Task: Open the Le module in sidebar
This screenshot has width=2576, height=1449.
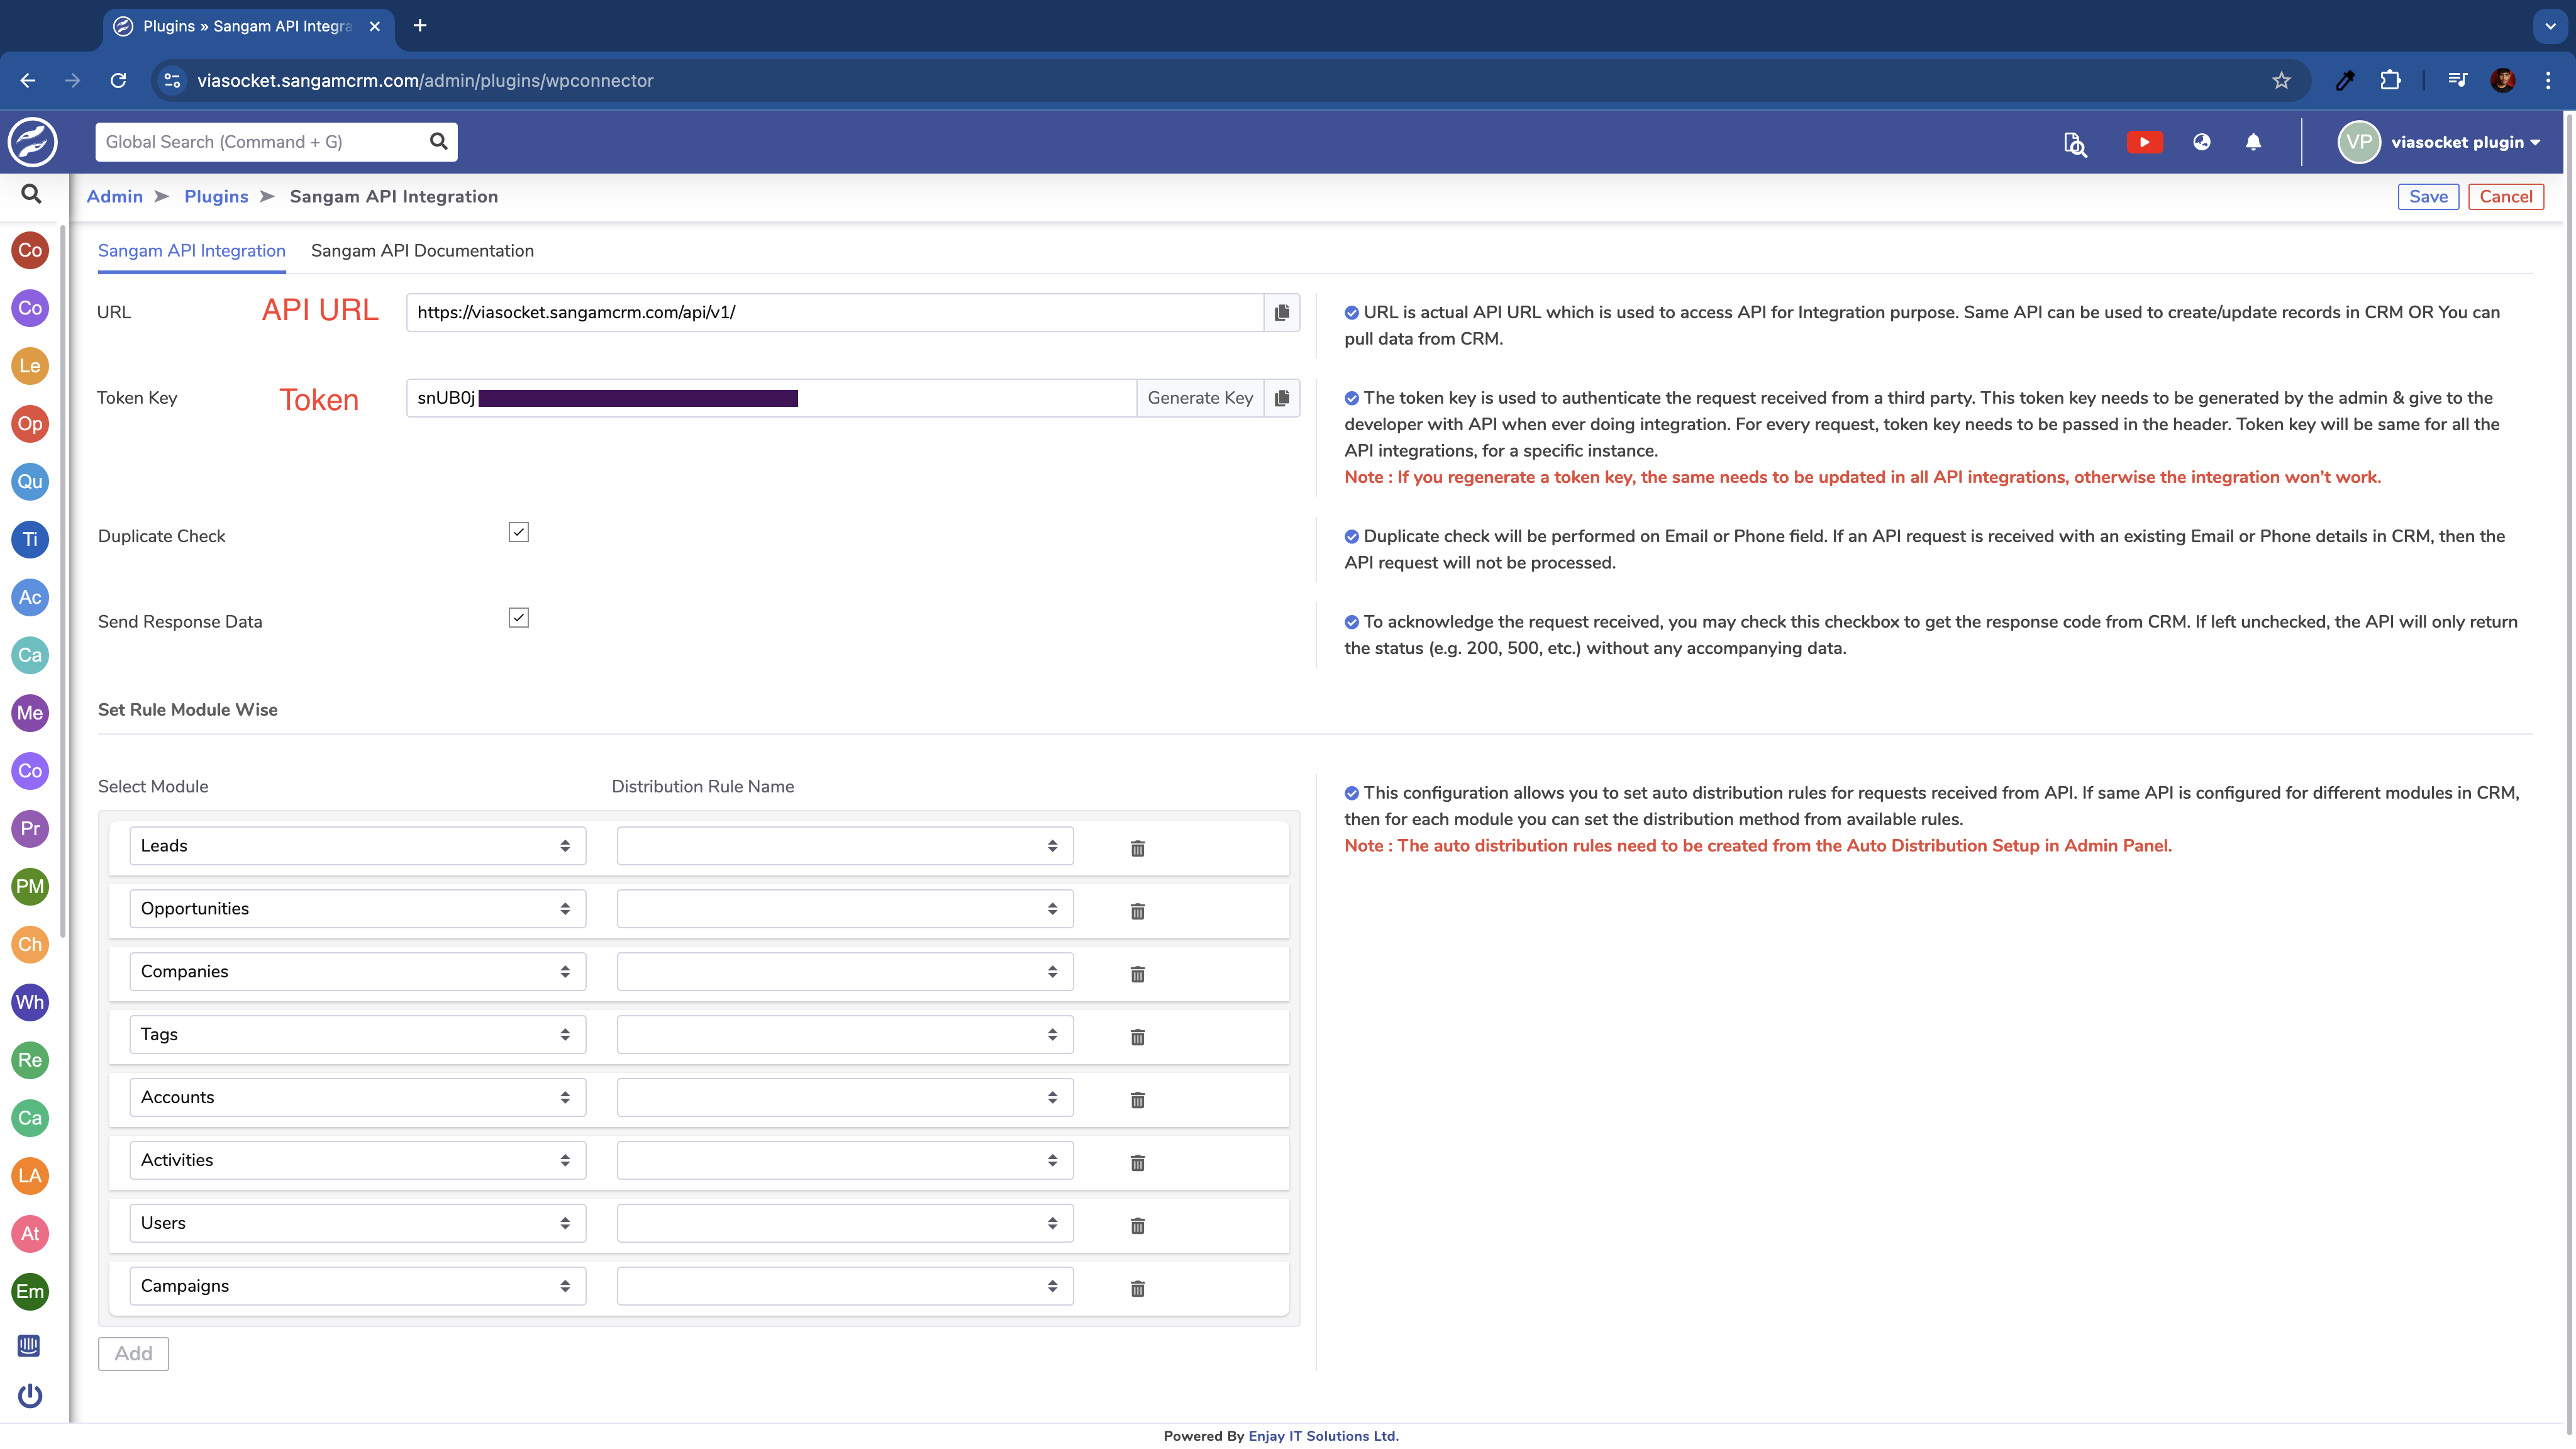Action: (x=30, y=366)
